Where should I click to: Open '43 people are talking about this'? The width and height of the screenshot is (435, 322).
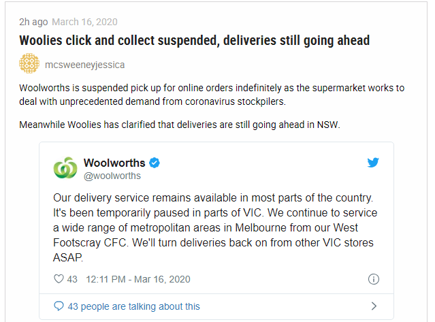pyautogui.click(x=133, y=306)
